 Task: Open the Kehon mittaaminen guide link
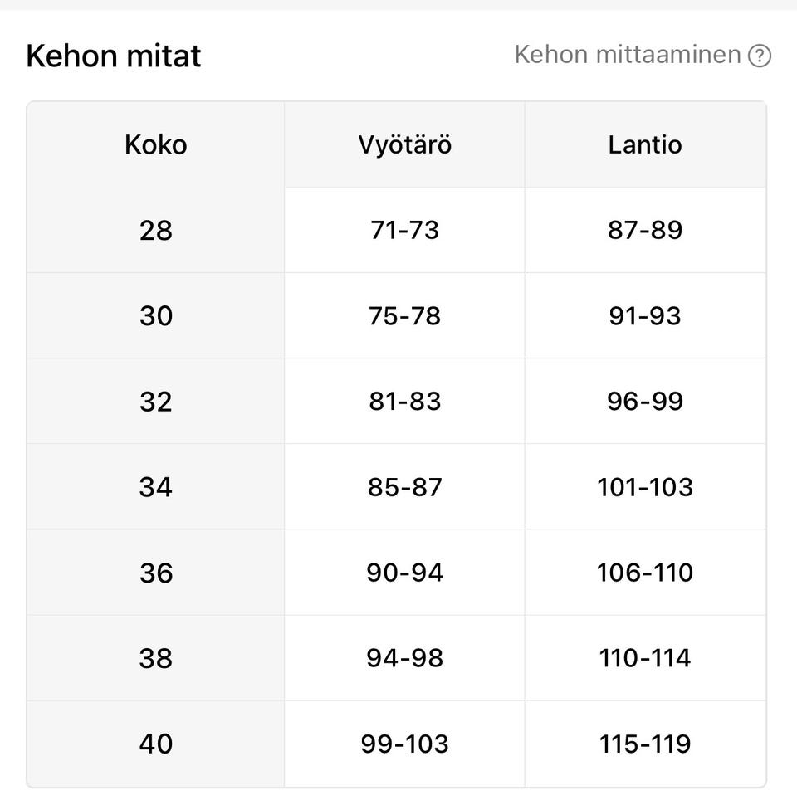(627, 55)
